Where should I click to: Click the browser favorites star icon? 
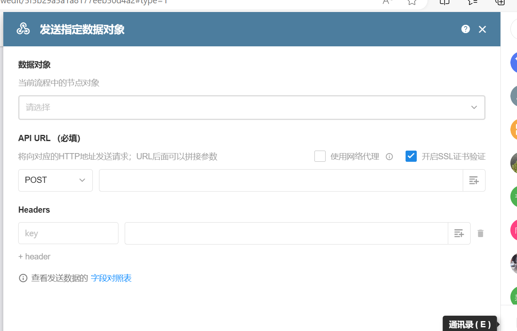coord(411,2)
